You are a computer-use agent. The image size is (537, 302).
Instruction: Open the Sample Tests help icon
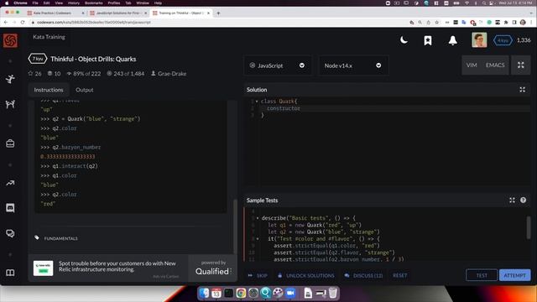point(523,200)
